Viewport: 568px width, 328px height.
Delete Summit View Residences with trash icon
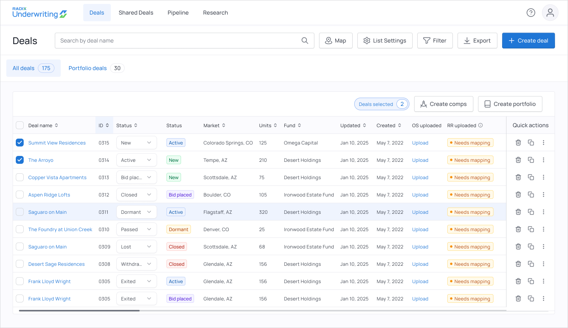(518, 143)
